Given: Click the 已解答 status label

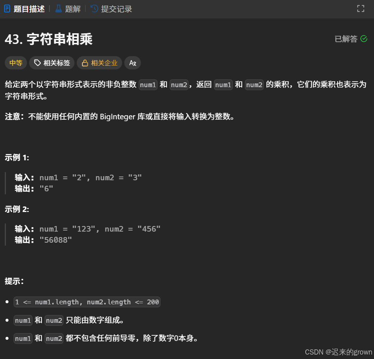Looking at the screenshot, I should point(346,39).
